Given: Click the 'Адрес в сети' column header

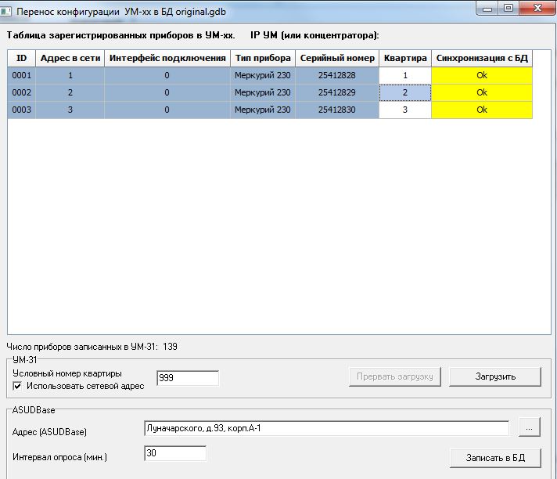Looking at the screenshot, I should tap(70, 58).
